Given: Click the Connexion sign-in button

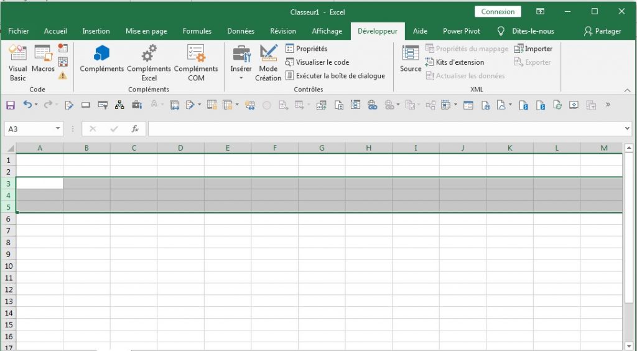Looking at the screenshot, I should click(498, 12).
